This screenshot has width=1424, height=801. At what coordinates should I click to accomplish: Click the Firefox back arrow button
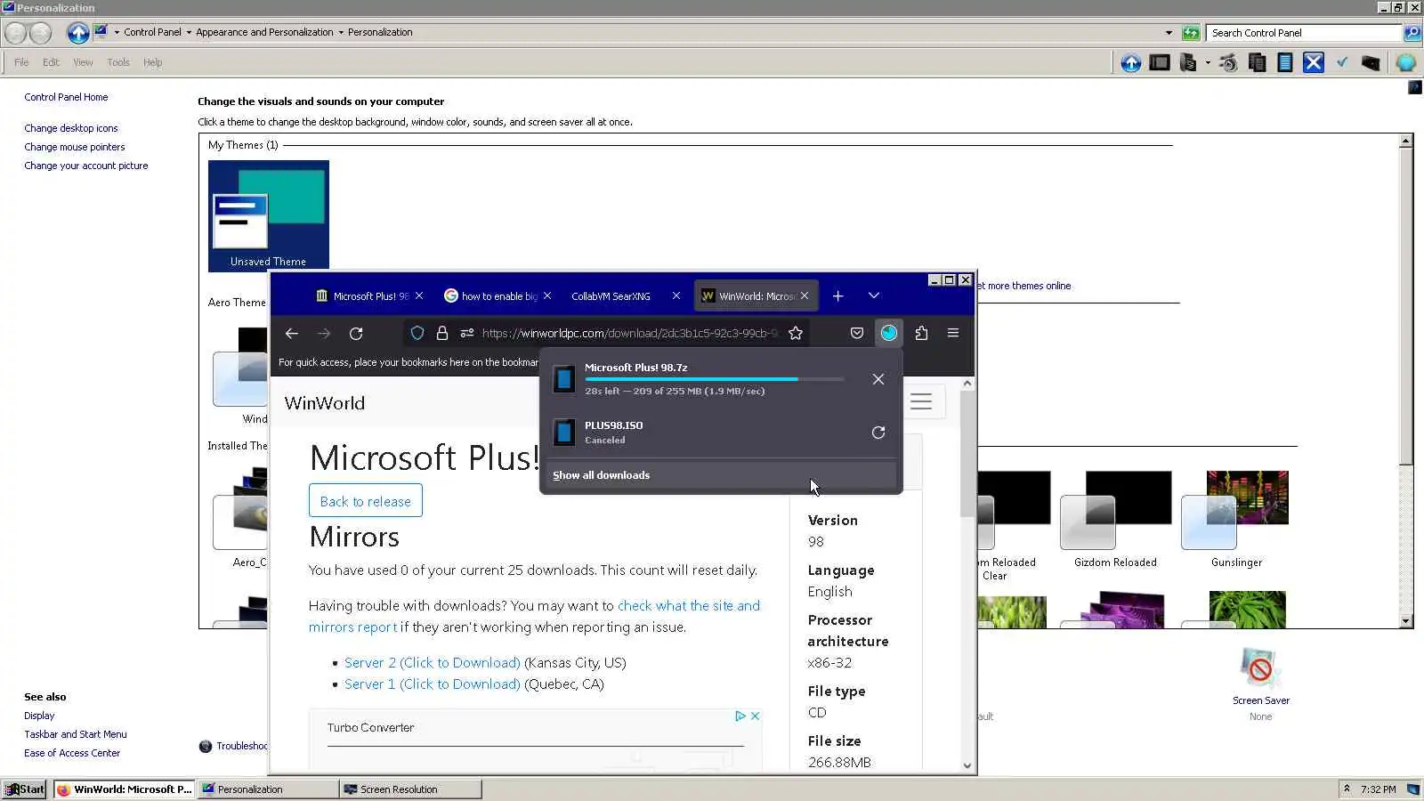[292, 333]
